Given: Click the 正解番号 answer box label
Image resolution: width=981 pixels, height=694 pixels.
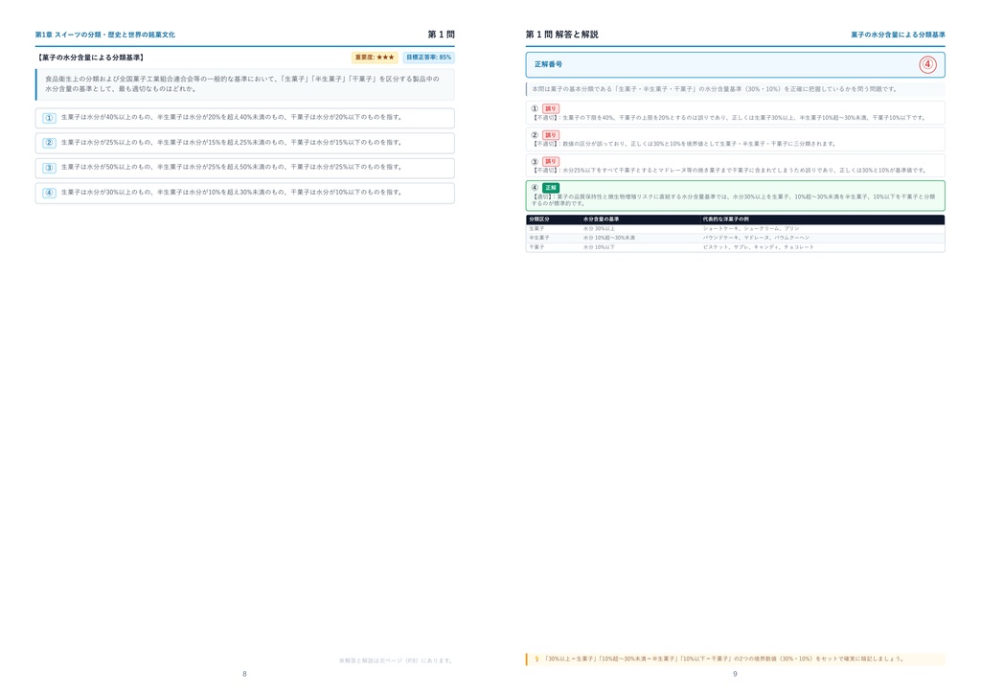Looking at the screenshot, I should (548, 64).
